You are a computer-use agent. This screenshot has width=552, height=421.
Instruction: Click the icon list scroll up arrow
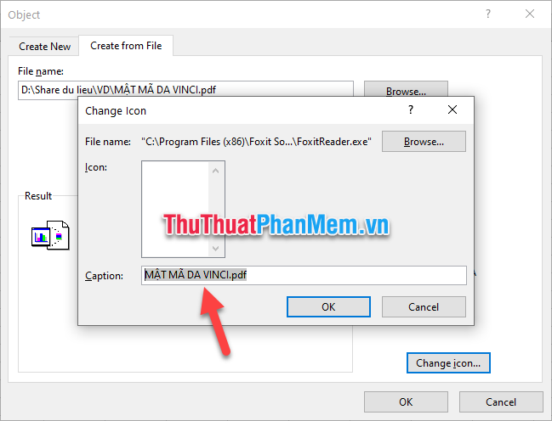coord(216,171)
